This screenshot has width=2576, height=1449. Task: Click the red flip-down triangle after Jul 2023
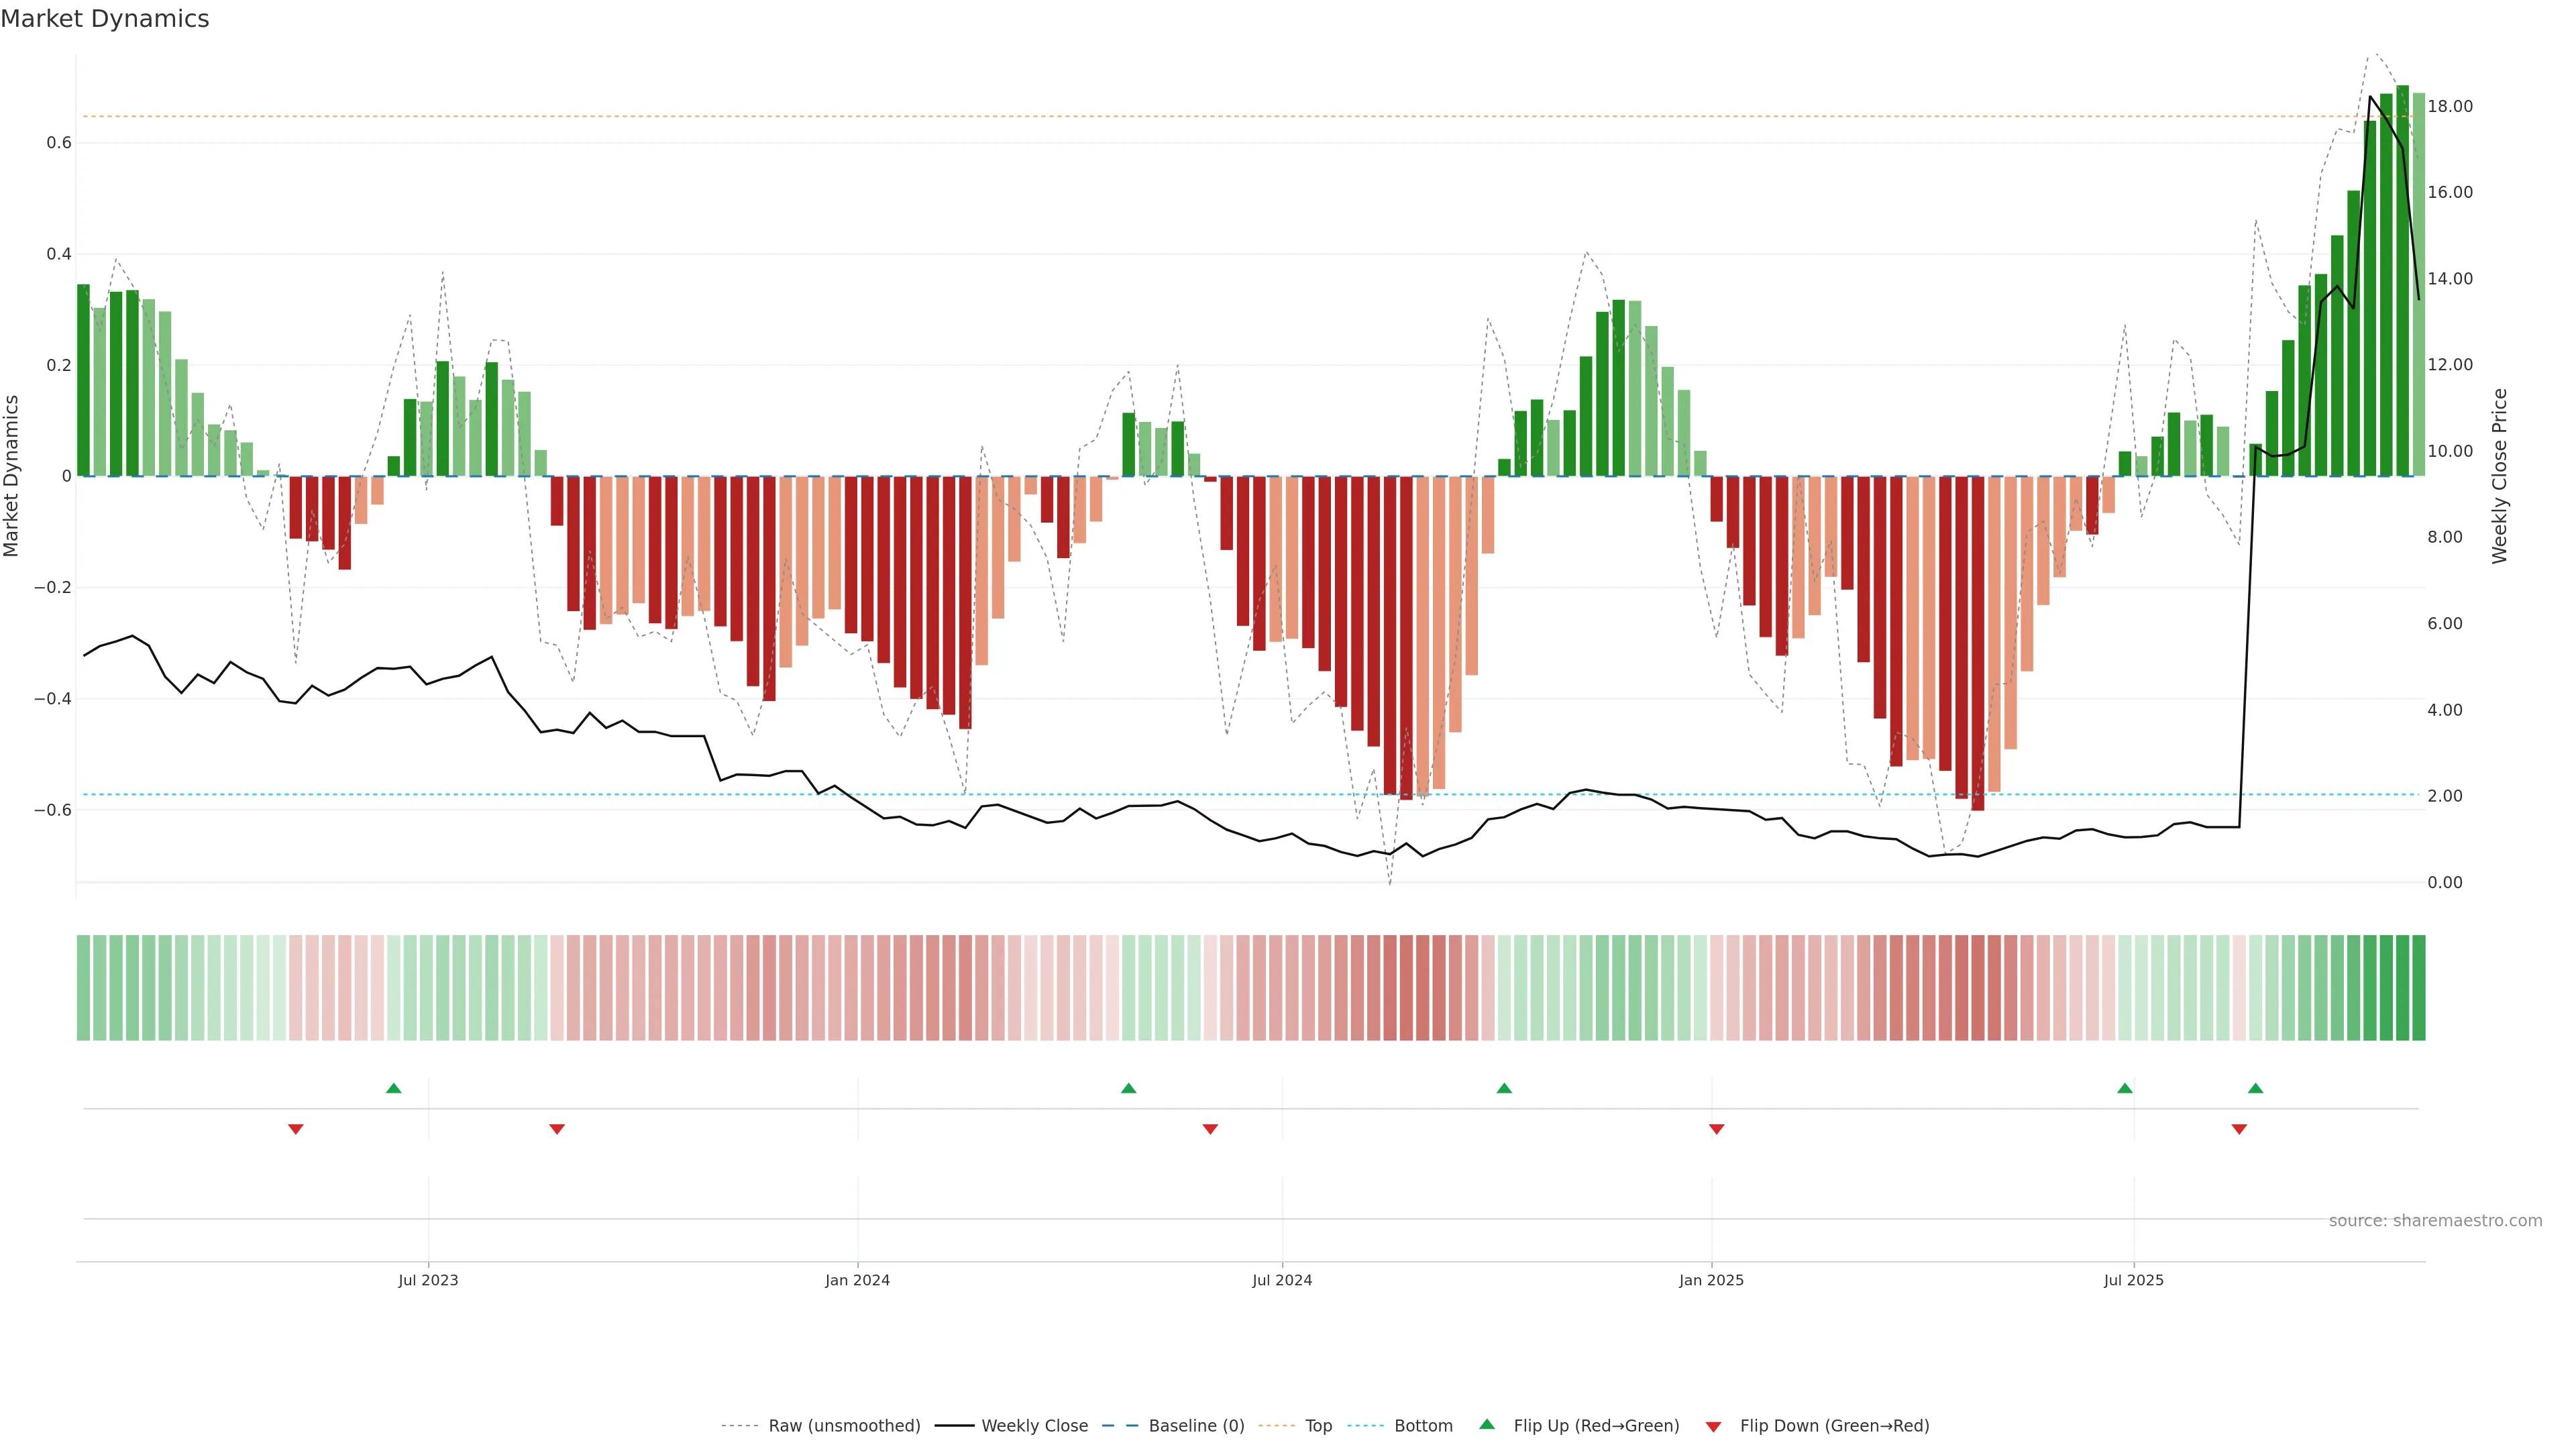click(557, 1129)
